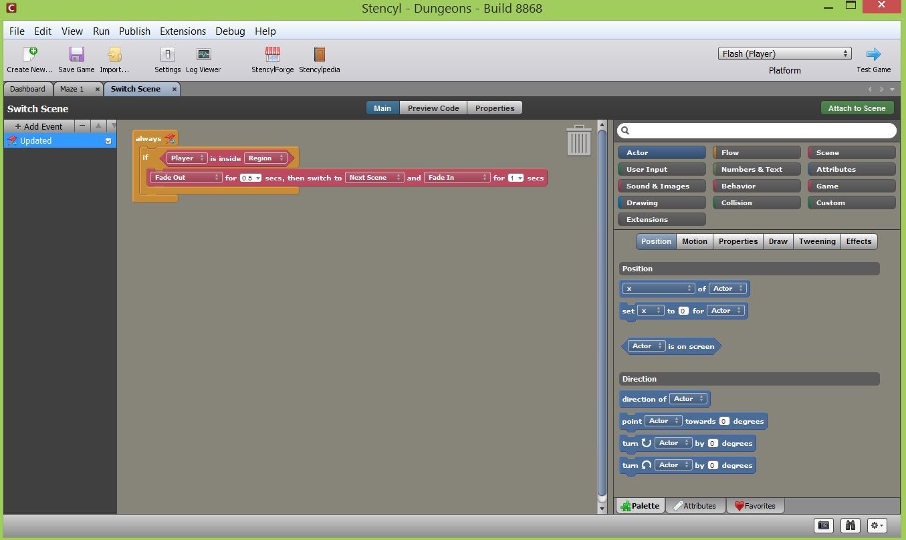906x540 pixels.
Task: Open the Actor dropdown in is on screen block
Action: click(x=647, y=346)
